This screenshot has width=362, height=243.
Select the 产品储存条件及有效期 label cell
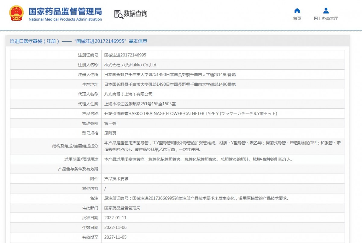56,169
